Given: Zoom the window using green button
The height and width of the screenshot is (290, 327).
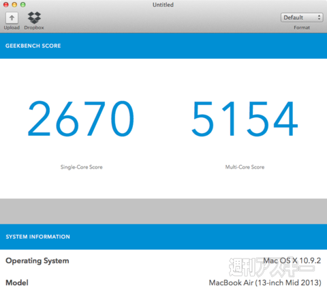Looking at the screenshot, I should [22, 5].
